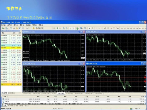147x110 pixels.
Task: Select the GOLD row in Market Watch
Action: click(x=11, y=48)
